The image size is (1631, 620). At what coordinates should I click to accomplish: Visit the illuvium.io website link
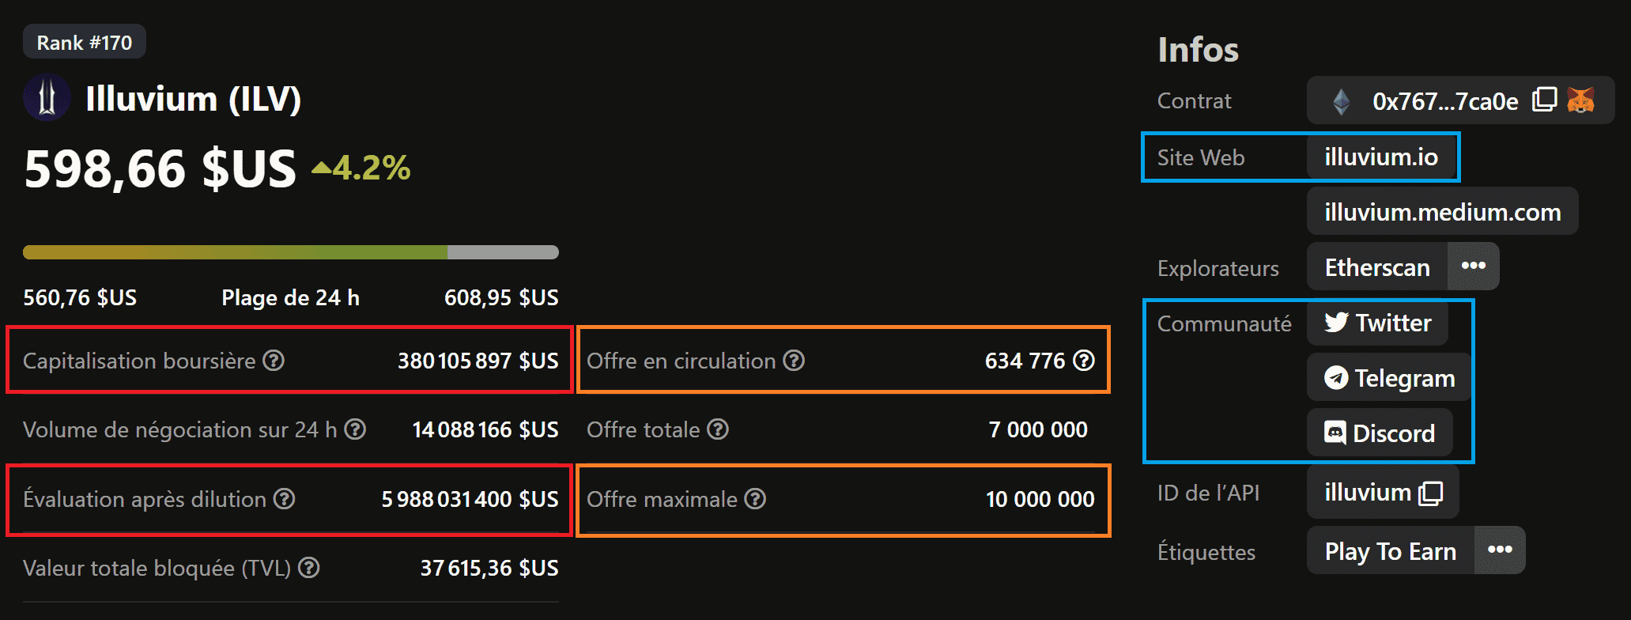[x=1381, y=157]
